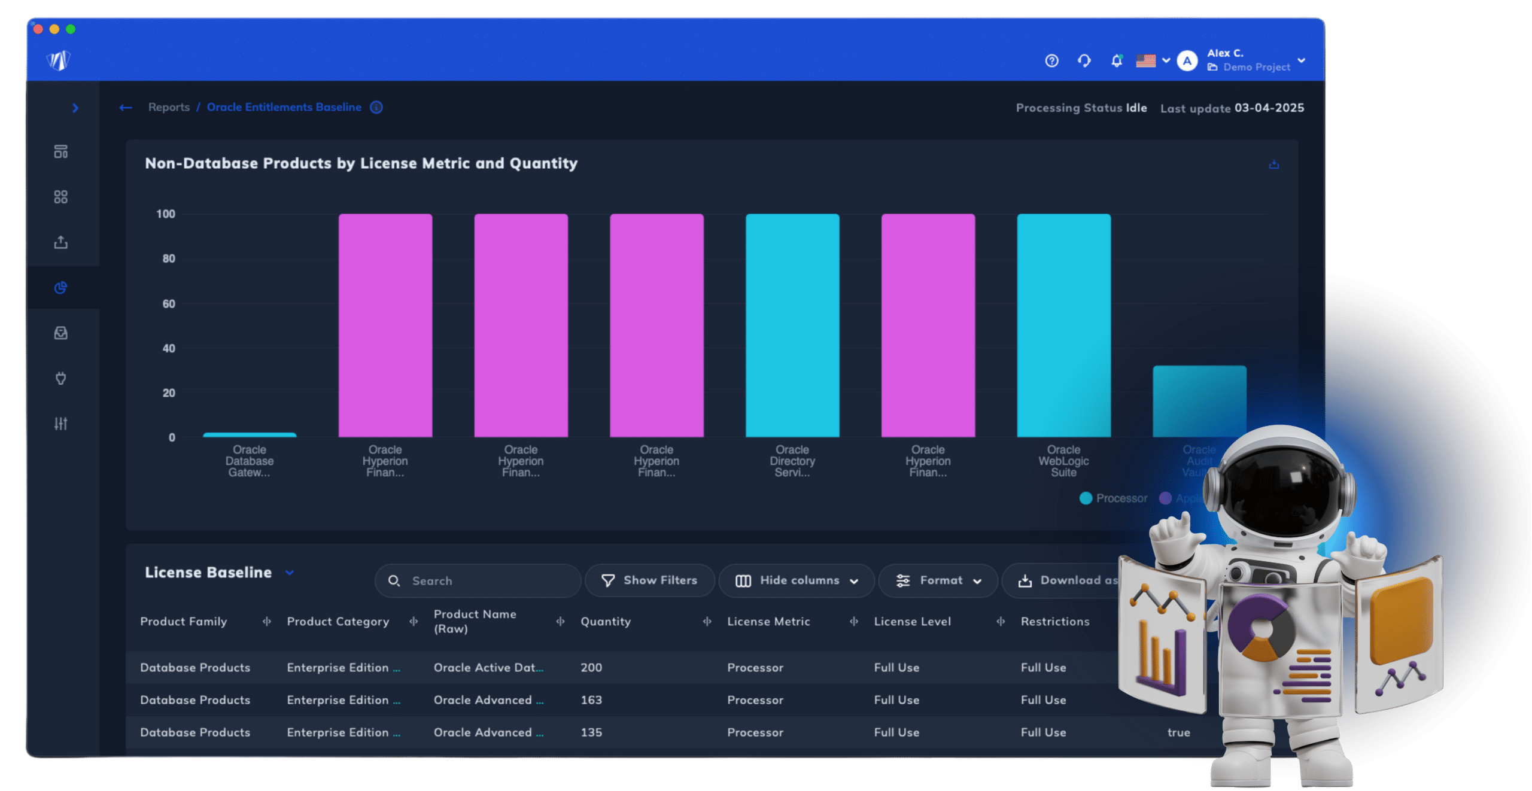Click into the Search field
The height and width of the screenshot is (791, 1532).
tap(478, 581)
